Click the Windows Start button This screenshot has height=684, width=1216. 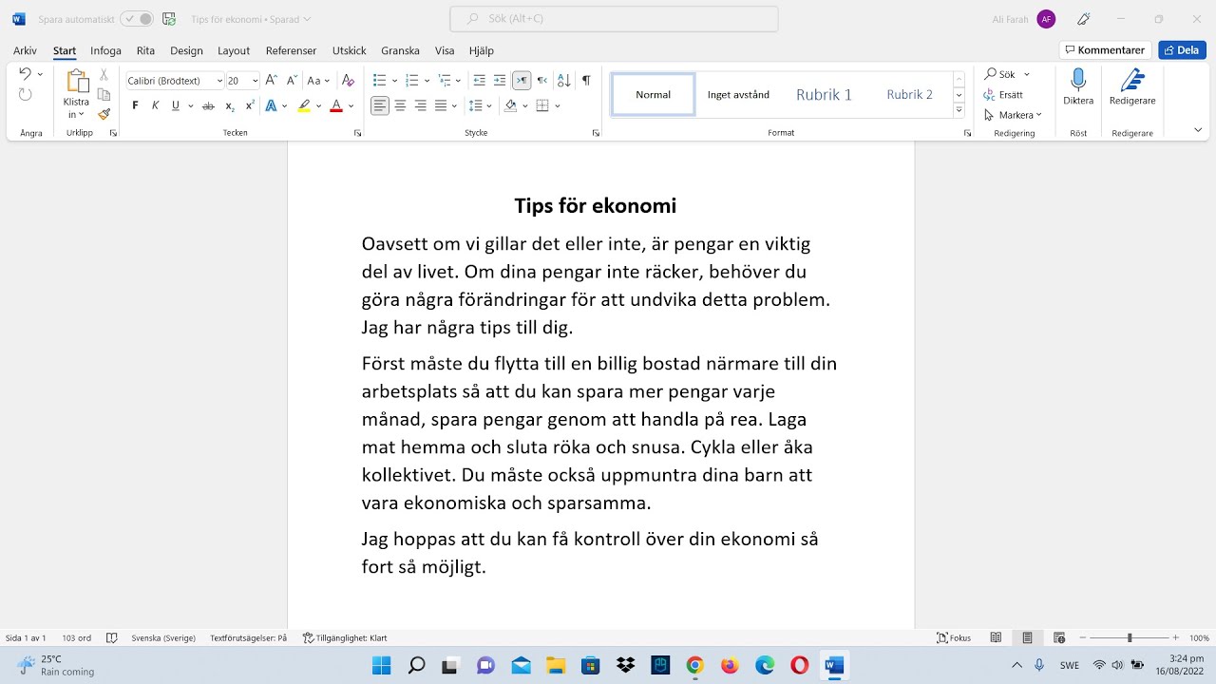click(x=381, y=665)
